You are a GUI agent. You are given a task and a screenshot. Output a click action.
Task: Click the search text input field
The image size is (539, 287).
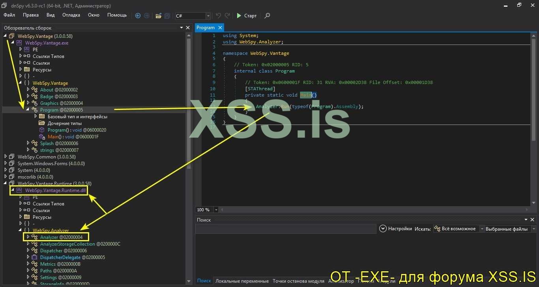(286, 229)
